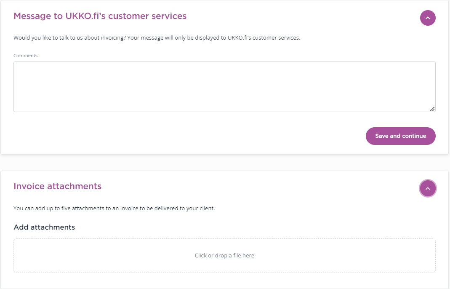Click the Comments label above the text area
Image resolution: width=450 pixels, height=289 pixels.
[x=25, y=55]
